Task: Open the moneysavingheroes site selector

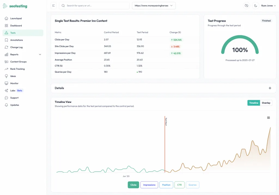Action: 153,5
